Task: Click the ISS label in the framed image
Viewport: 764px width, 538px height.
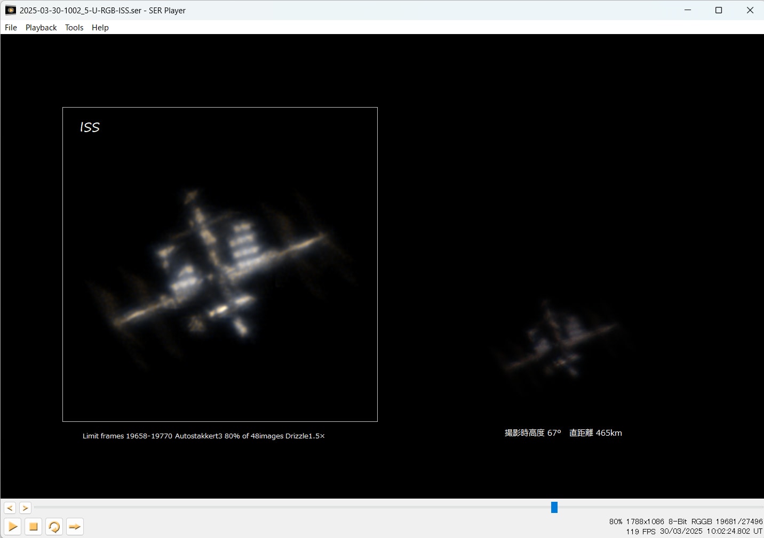Action: click(x=90, y=127)
